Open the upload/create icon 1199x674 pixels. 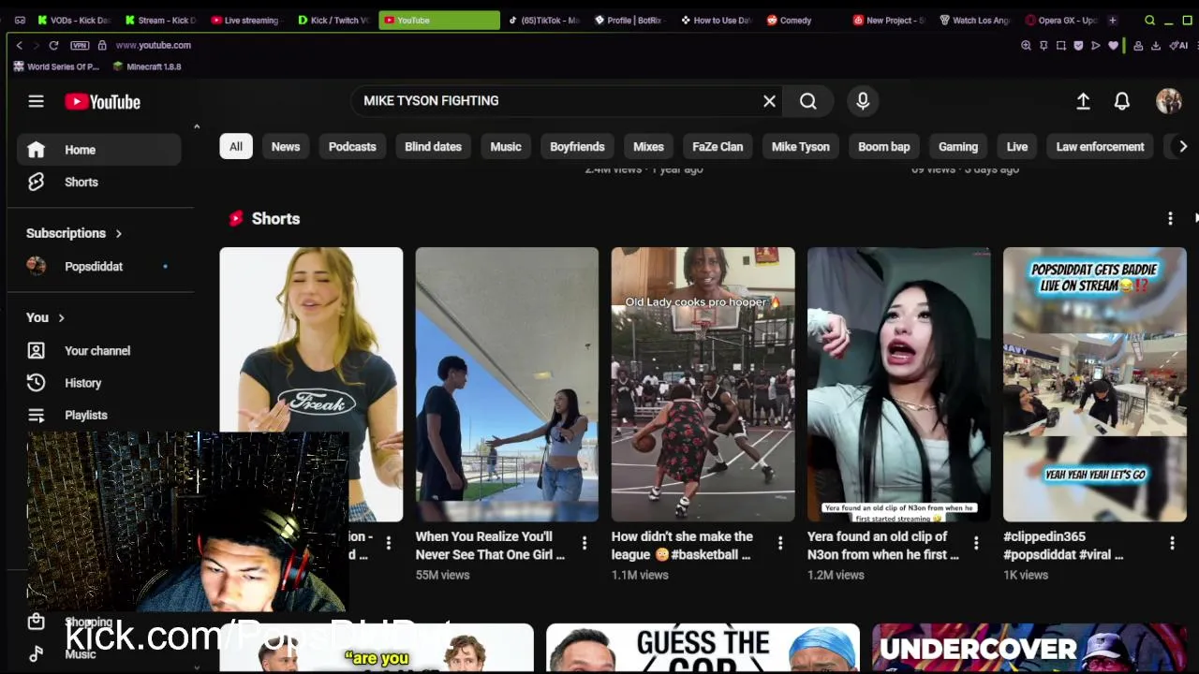1083,101
